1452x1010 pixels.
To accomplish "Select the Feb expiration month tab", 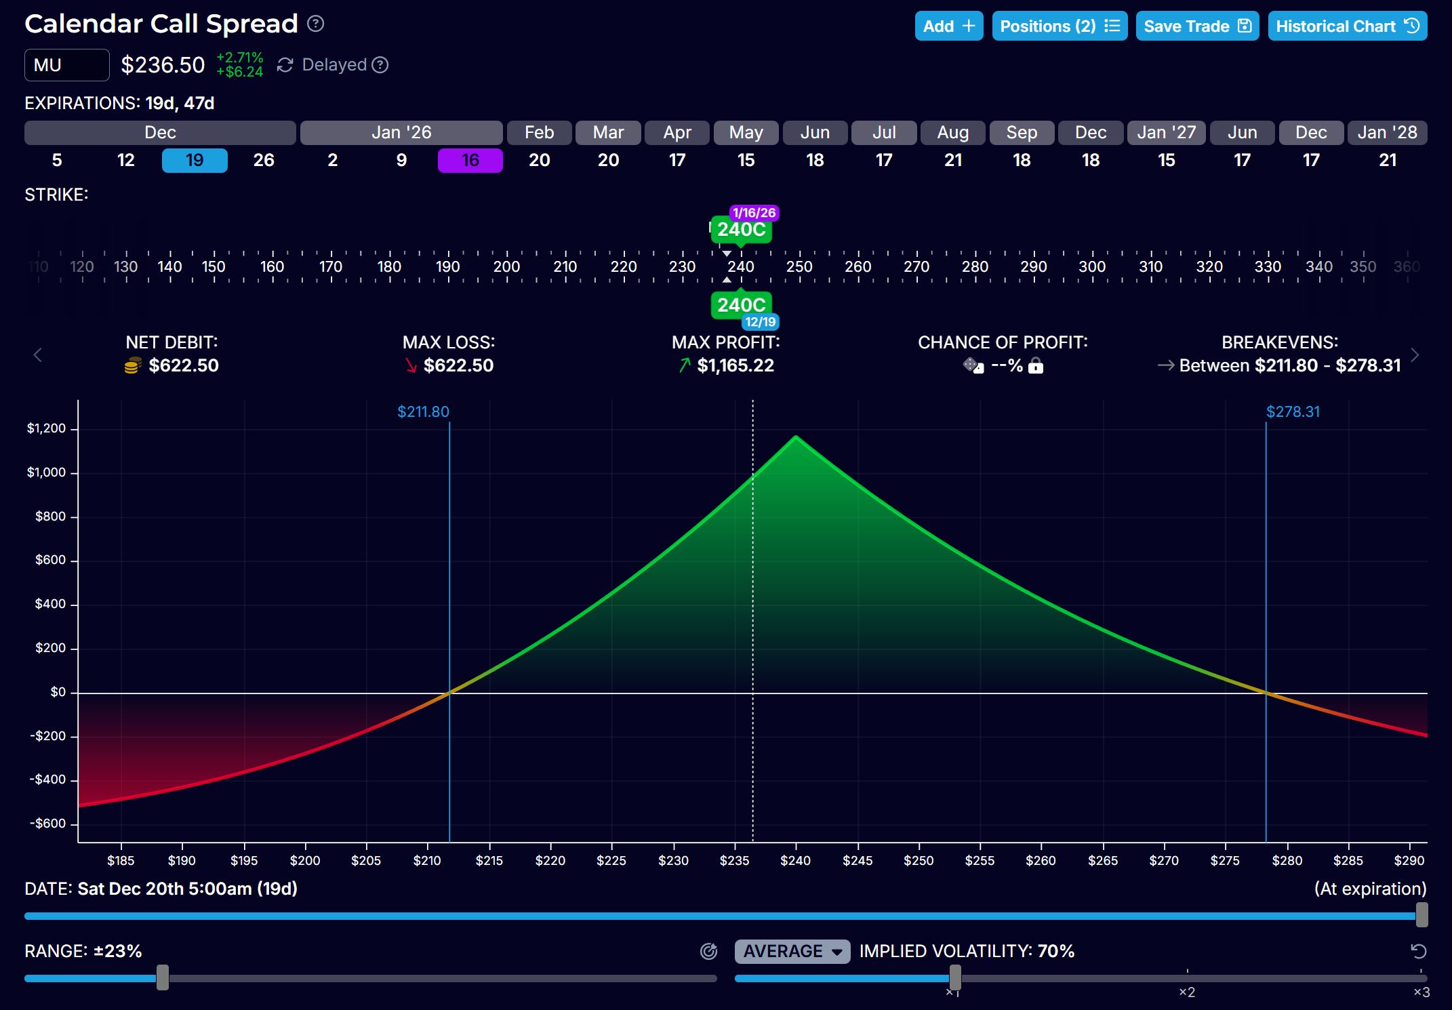I will (x=539, y=133).
